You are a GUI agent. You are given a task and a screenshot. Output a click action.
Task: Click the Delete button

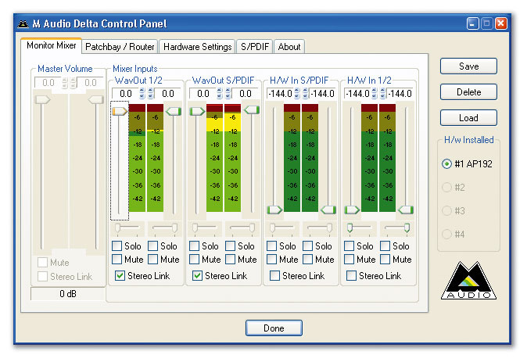[x=468, y=92]
